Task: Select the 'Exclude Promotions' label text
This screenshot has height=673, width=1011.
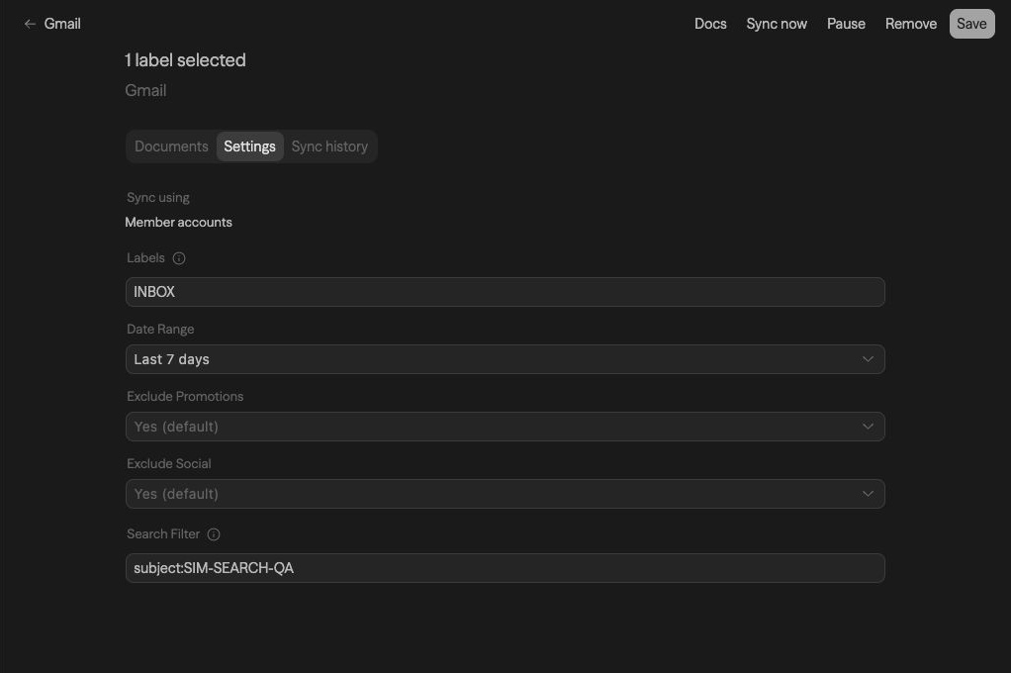Action: (x=185, y=396)
